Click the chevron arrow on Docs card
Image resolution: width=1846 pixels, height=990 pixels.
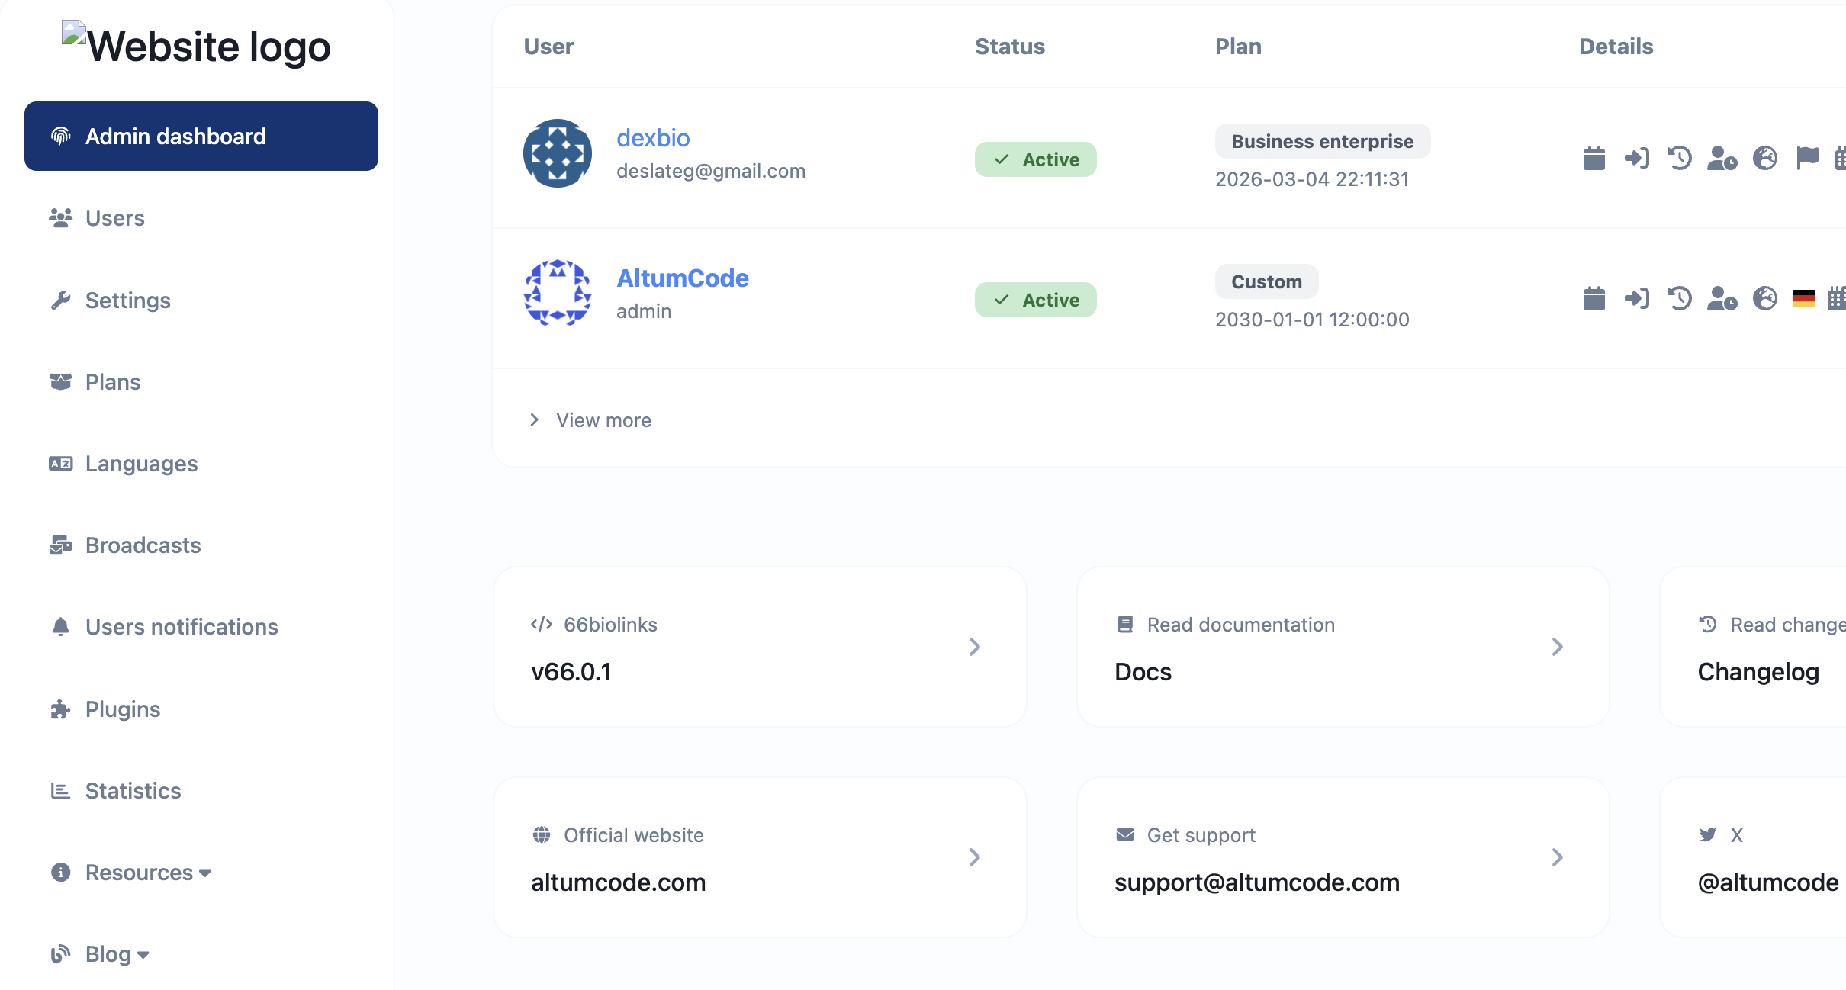(1557, 647)
